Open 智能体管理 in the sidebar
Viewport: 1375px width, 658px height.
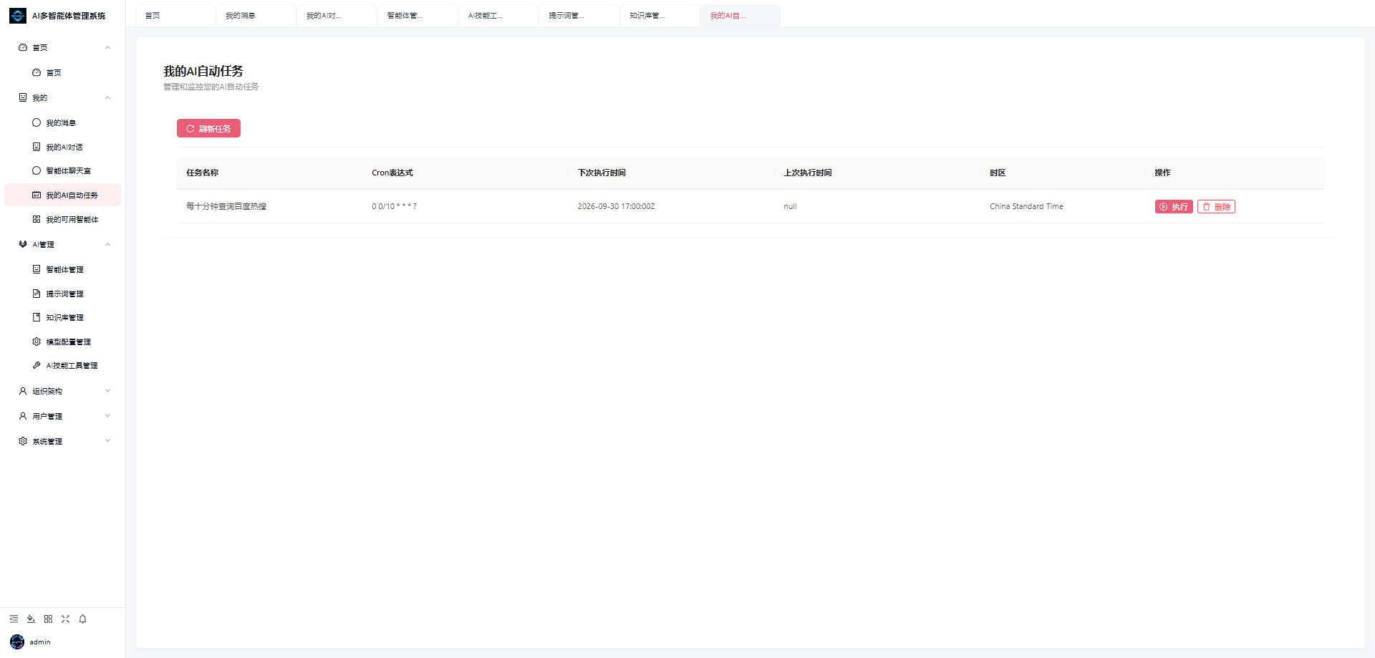pos(62,269)
